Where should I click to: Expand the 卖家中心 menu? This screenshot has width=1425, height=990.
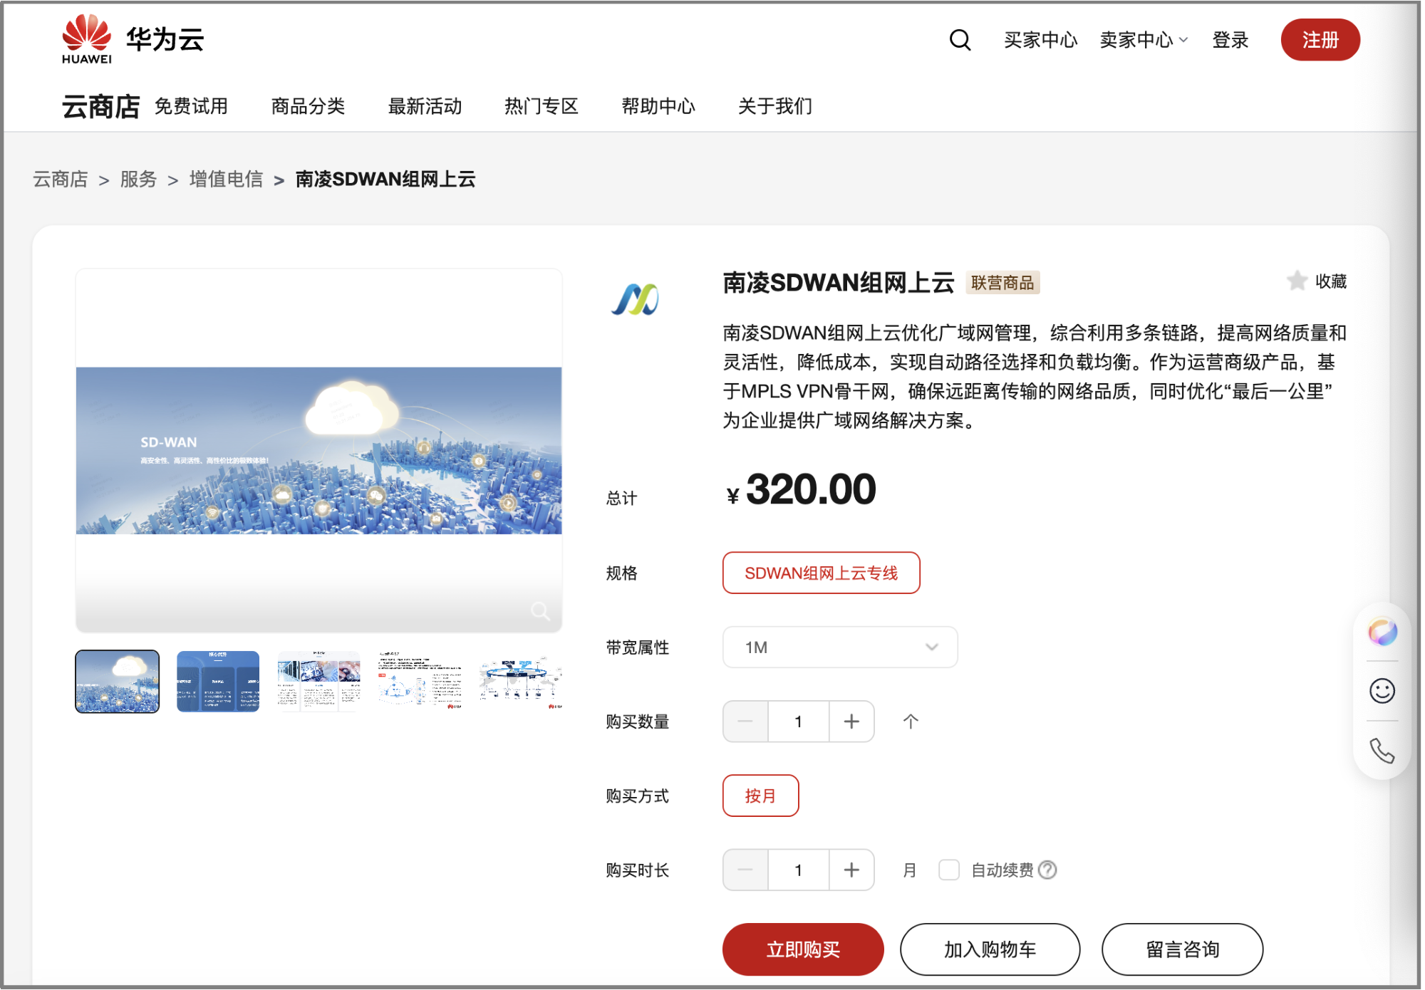pyautogui.click(x=1144, y=40)
